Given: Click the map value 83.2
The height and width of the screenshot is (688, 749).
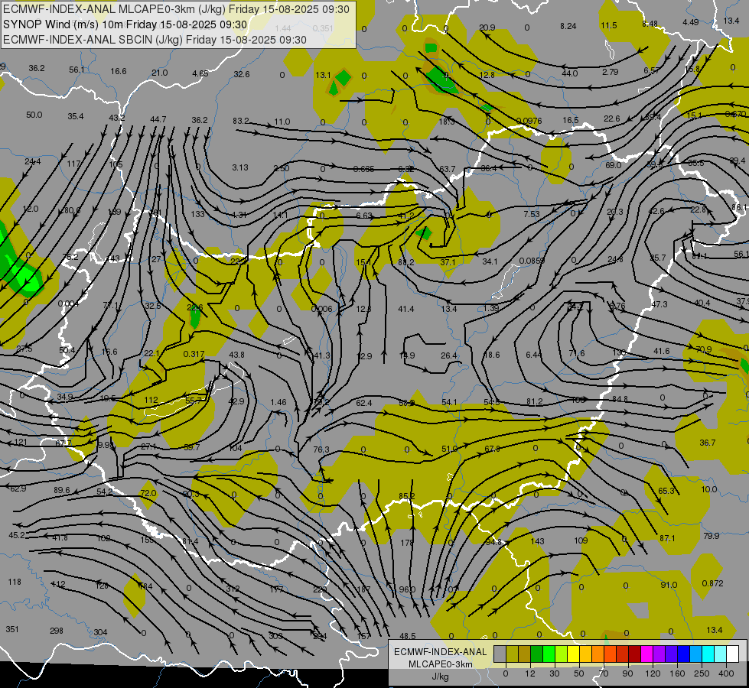Looking at the screenshot, I should pyautogui.click(x=241, y=121).
